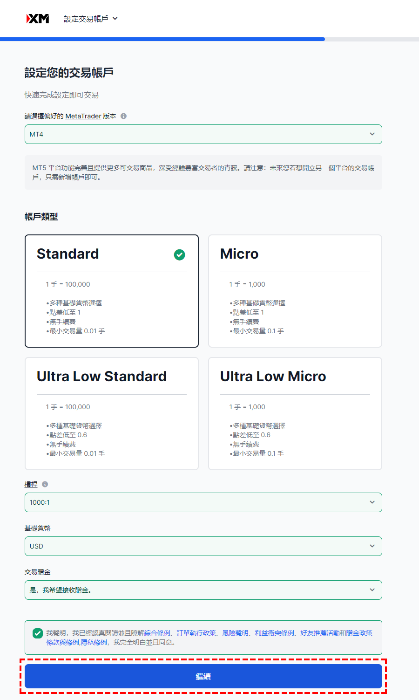
Task: Click the blue progress bar at top
Action: (x=162, y=39)
